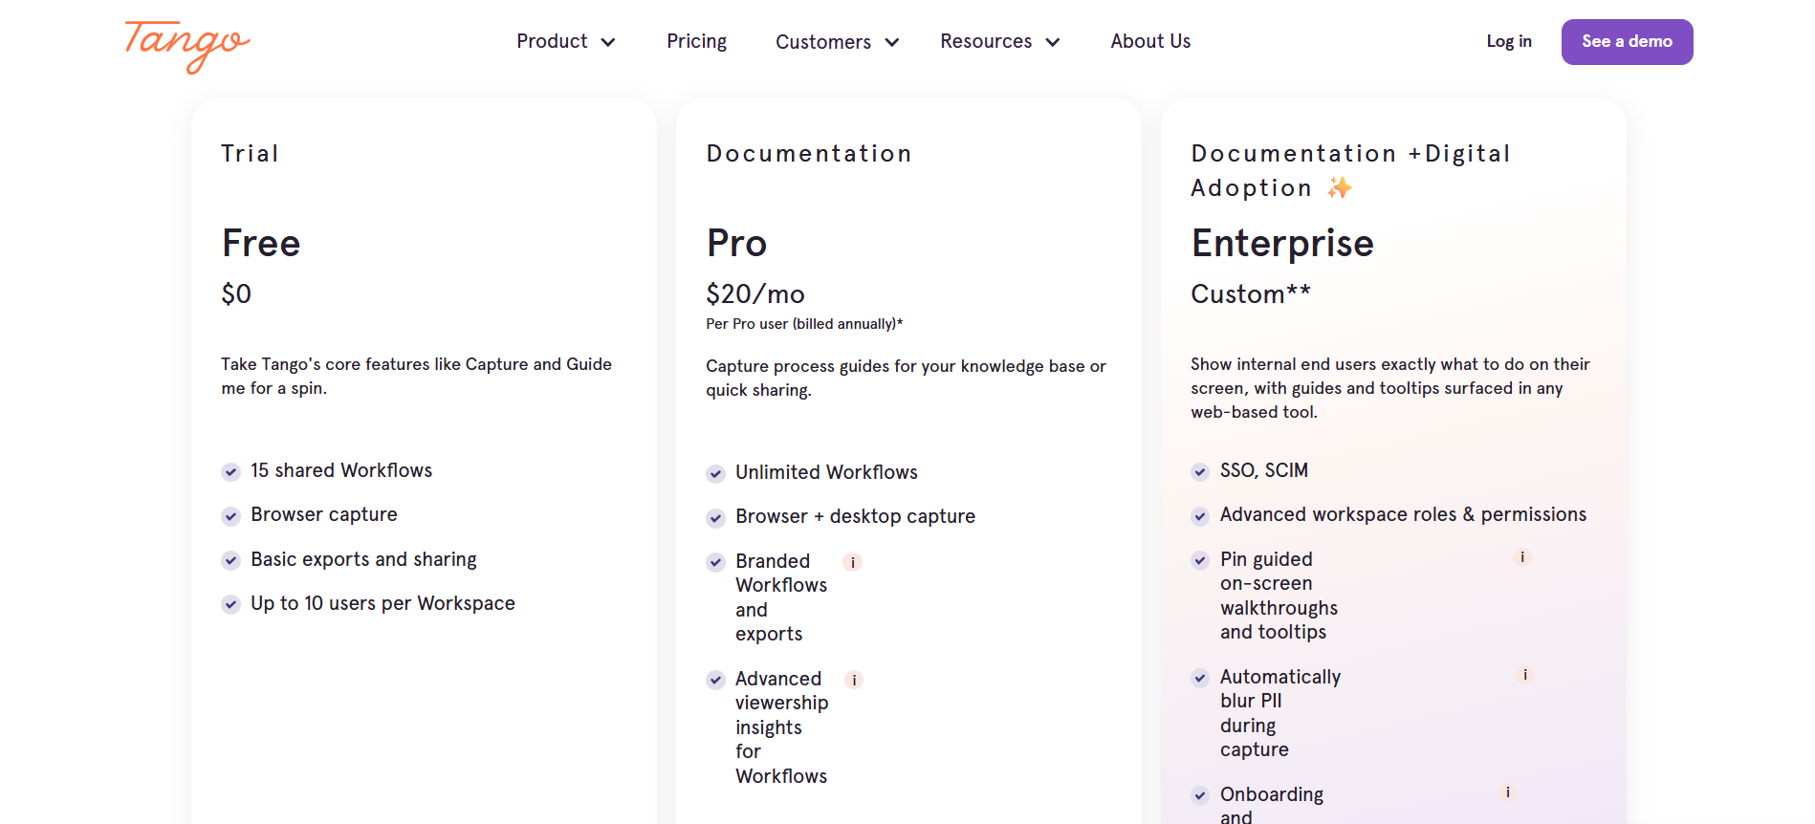This screenshot has width=1815, height=824.
Task: Click check icon for Pin guided walkthroughs
Action: (1200, 560)
